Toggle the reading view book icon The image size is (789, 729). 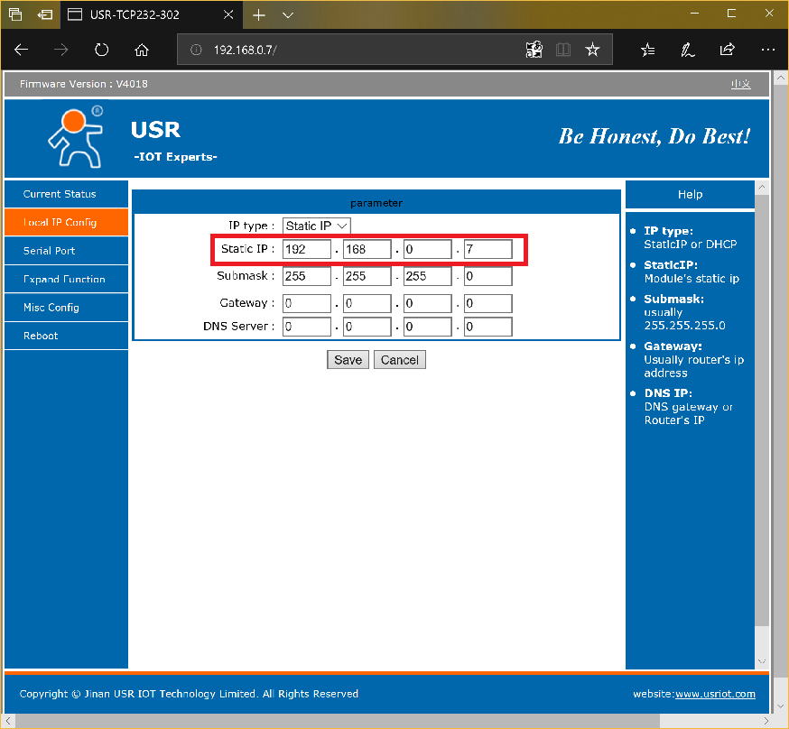pos(563,50)
